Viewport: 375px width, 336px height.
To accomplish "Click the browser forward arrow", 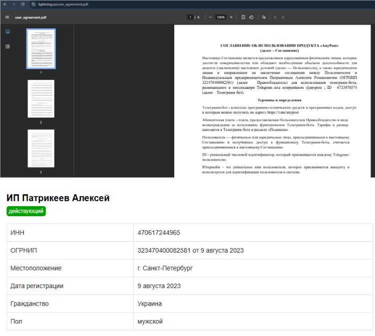I will pyautogui.click(x=13, y=4).
